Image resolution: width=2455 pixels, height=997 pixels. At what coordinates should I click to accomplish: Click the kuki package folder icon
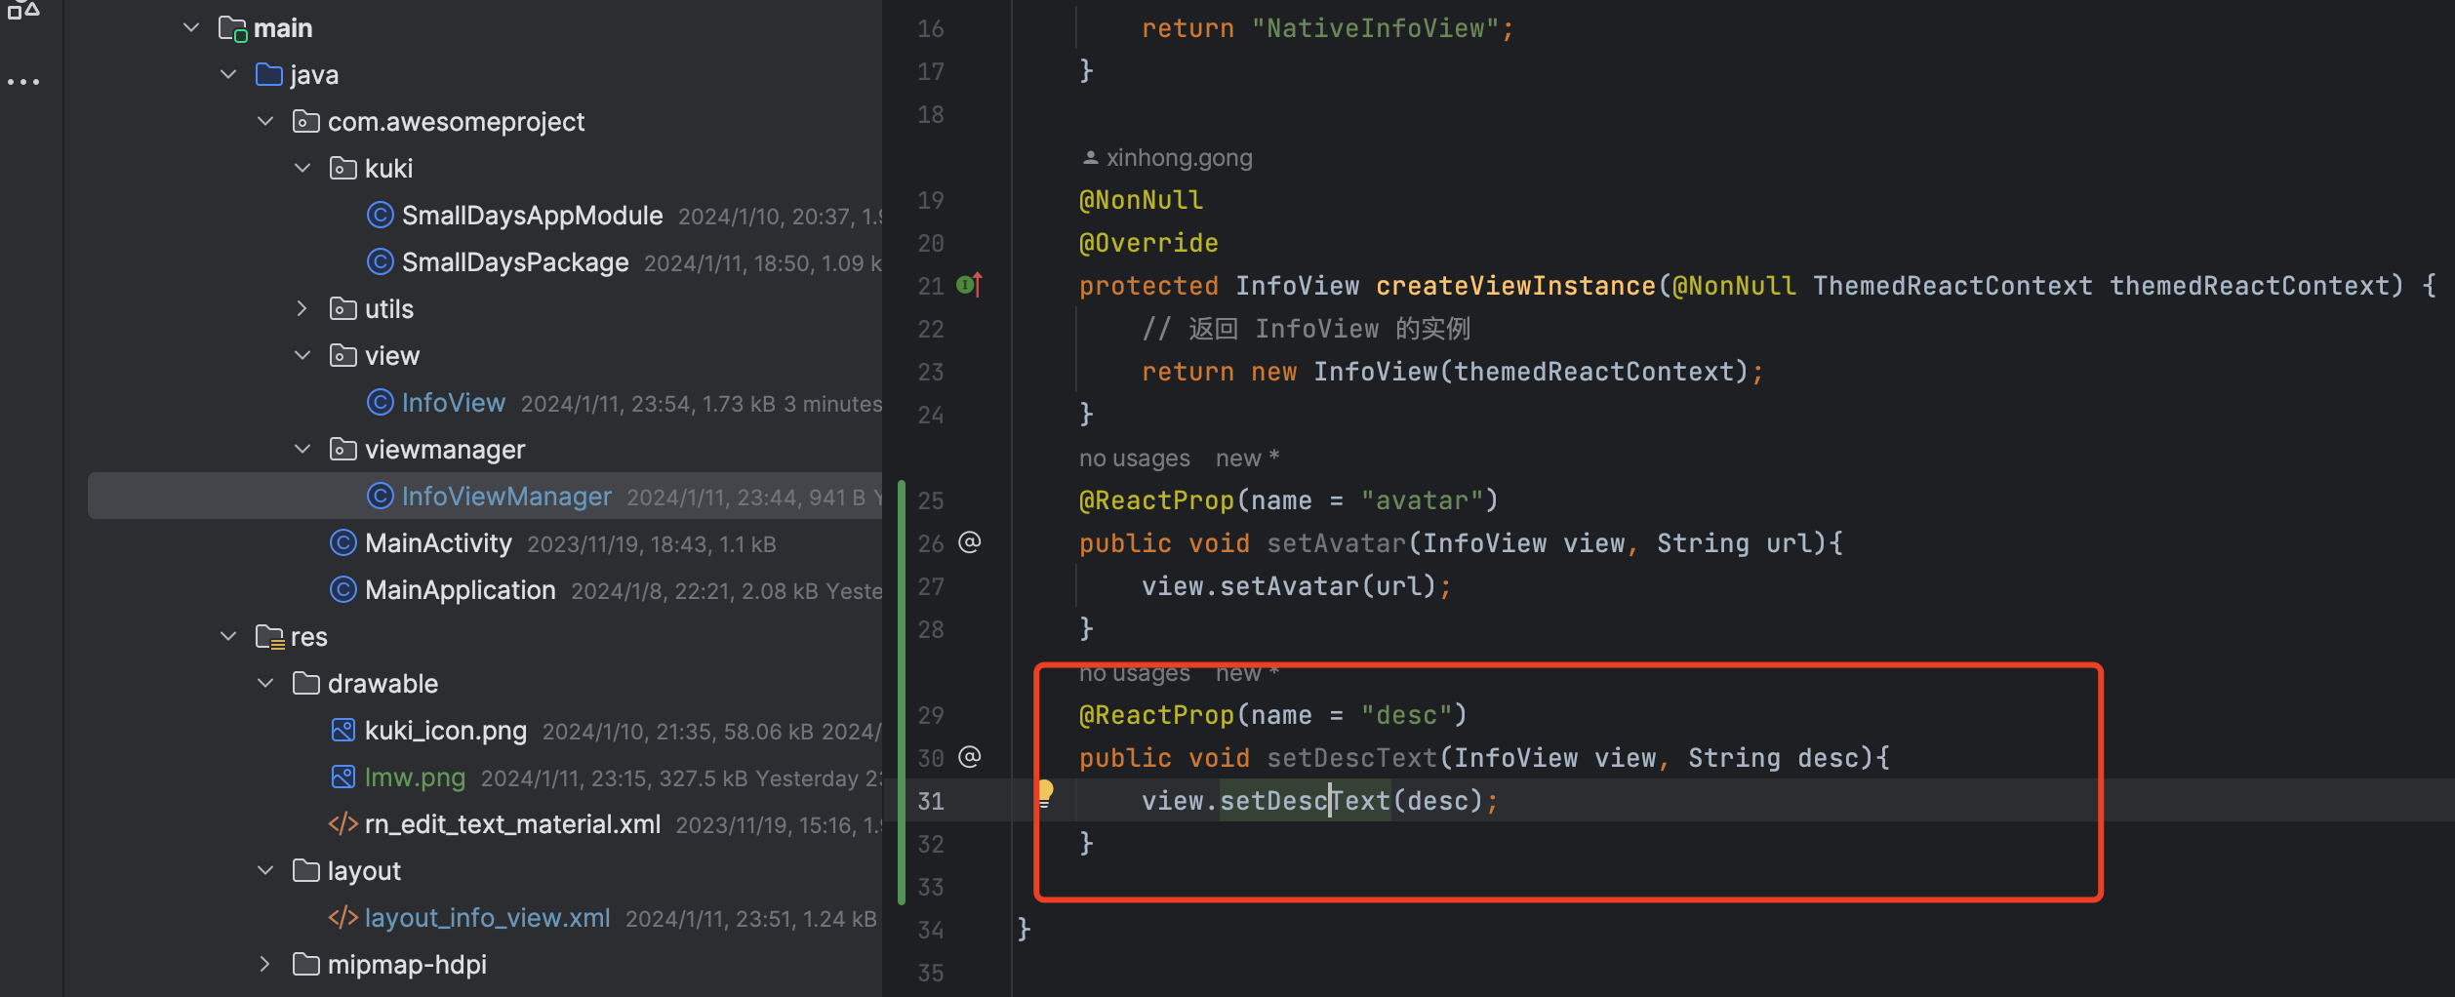(x=342, y=169)
